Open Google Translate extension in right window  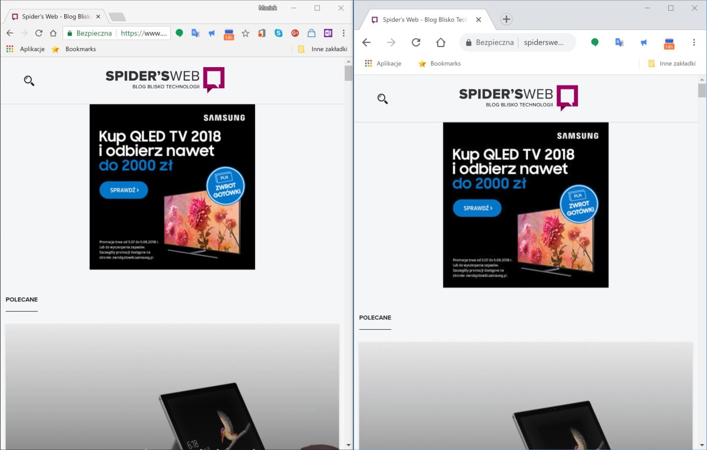[619, 42]
